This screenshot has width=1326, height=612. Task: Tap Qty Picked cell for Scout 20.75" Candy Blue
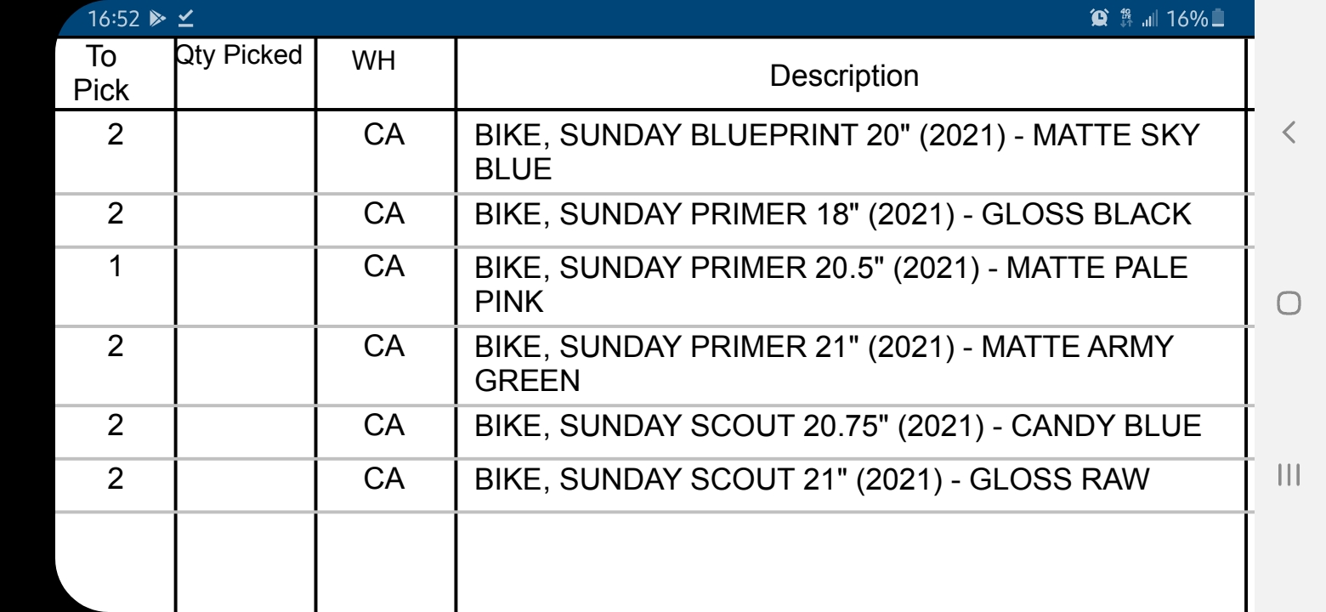click(x=245, y=425)
